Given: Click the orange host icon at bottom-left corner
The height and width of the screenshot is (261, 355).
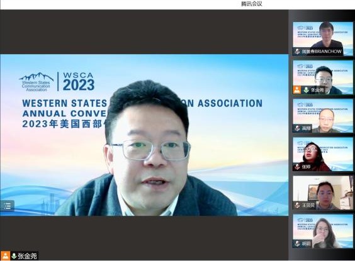Looking at the screenshot, I should tap(5, 256).
